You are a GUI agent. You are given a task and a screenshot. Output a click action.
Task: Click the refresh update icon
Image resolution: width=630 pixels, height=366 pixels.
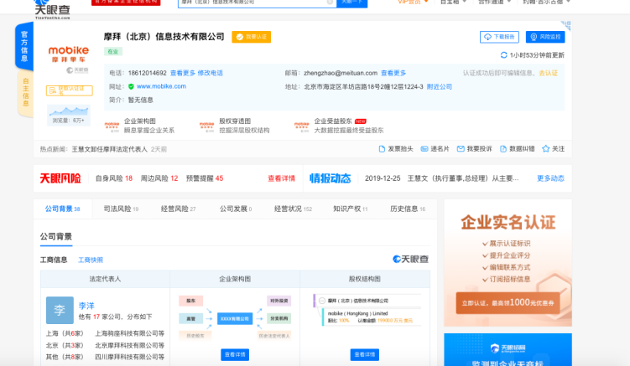click(504, 55)
